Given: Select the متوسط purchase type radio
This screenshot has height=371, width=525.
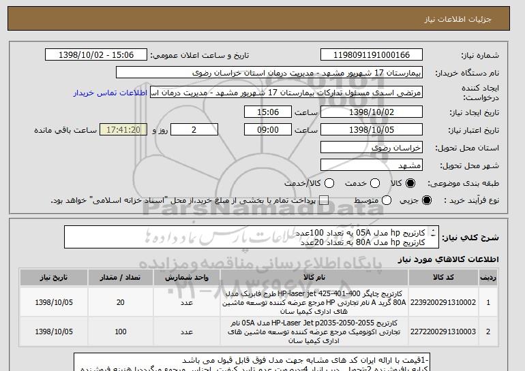Looking at the screenshot, I should (x=387, y=201).
